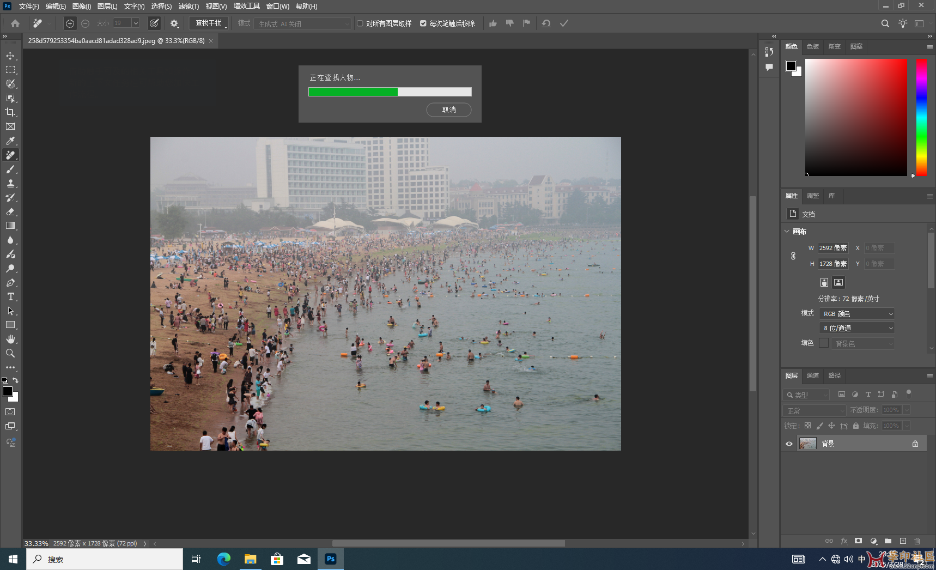Screen dimensions: 936x570
Task: Select the Dodge tool
Action: [x=10, y=268]
